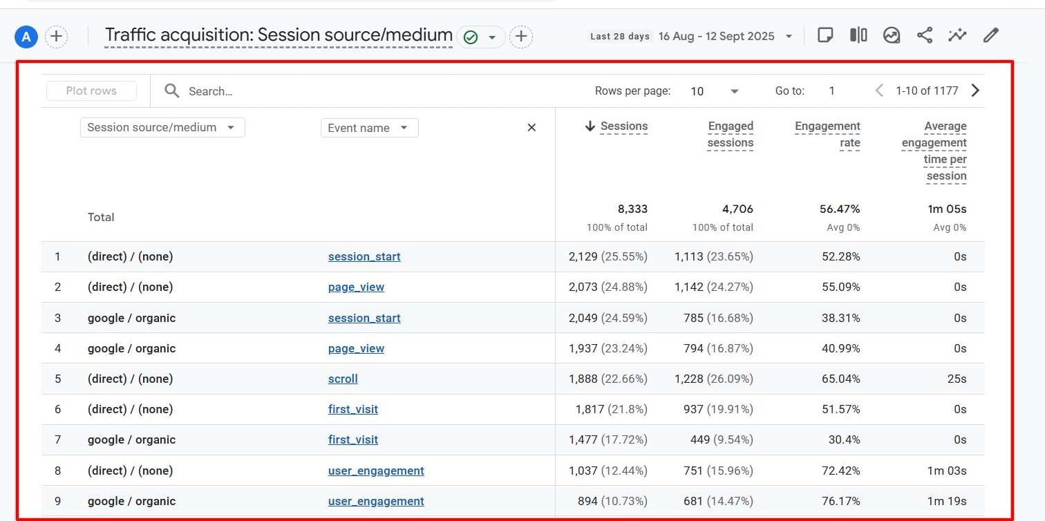Viewport: 1045px width, 521px height.
Task: Open page_view link in row 2
Action: (x=356, y=287)
